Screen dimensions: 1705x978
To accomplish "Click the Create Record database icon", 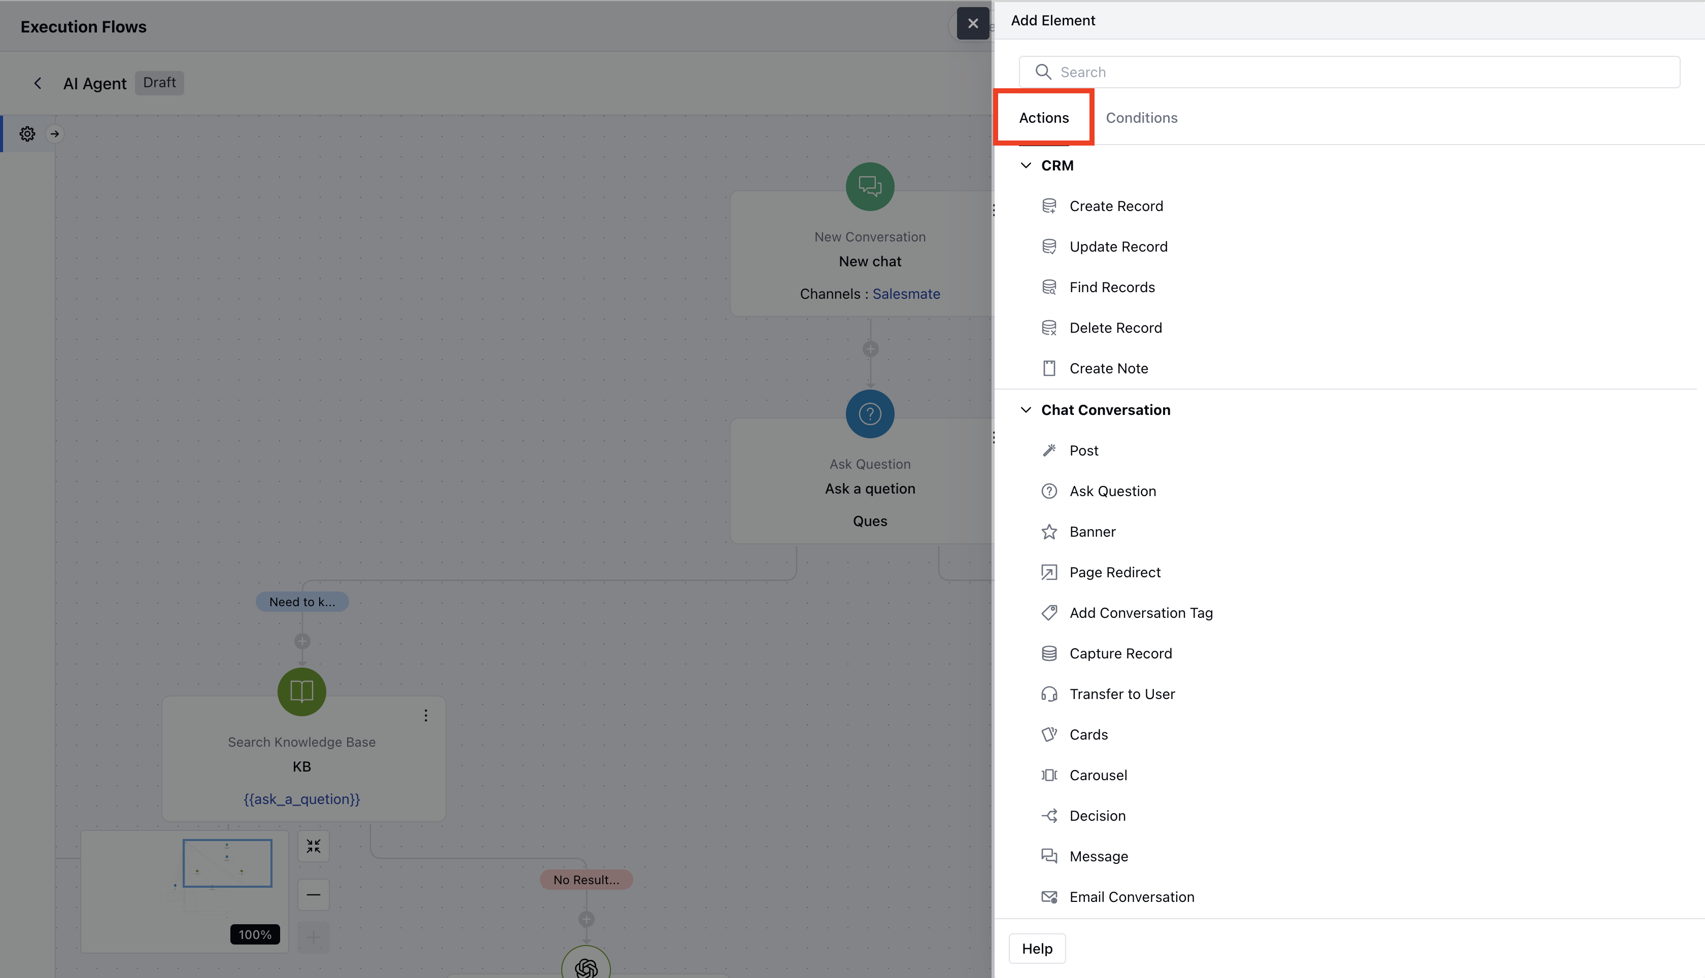I will coord(1049,206).
